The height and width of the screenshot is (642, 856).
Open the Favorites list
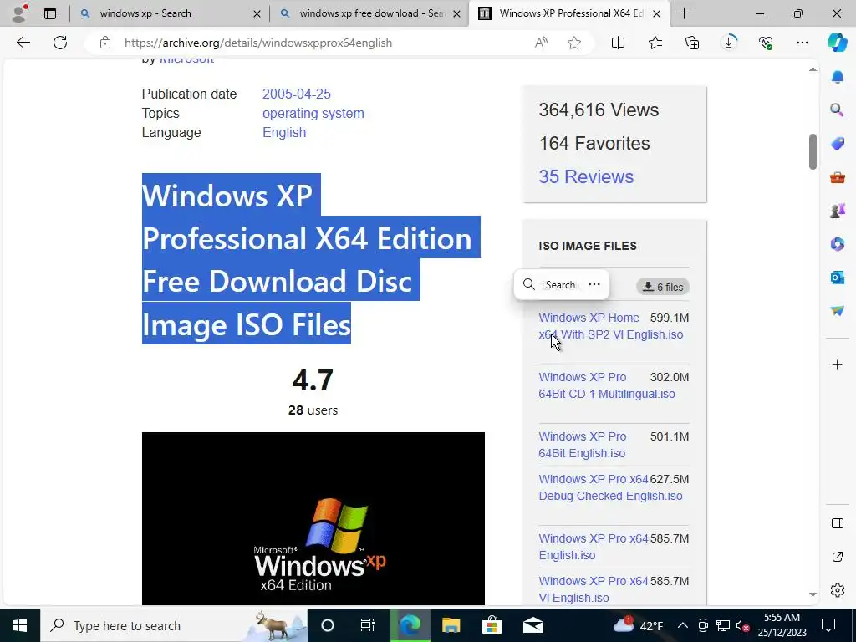click(x=655, y=43)
